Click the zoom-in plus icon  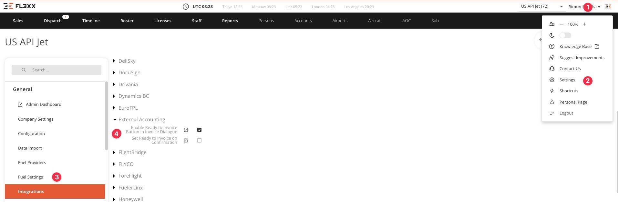coord(584,24)
